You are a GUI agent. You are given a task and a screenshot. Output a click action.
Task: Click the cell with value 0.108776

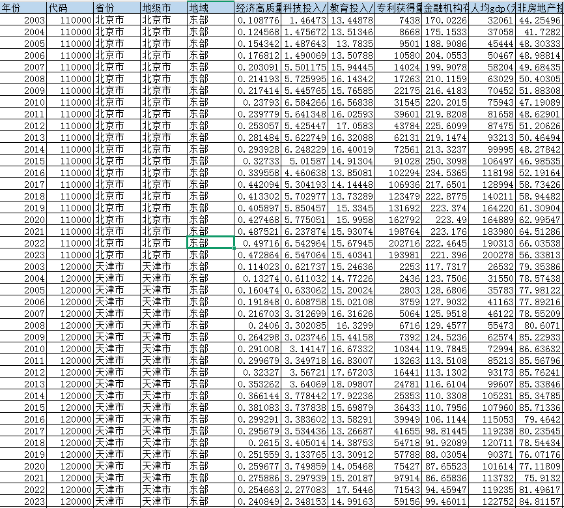point(258,21)
